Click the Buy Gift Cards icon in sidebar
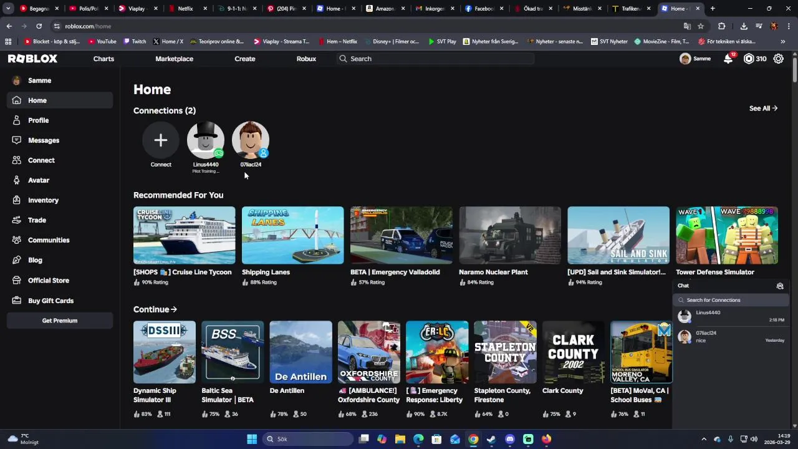This screenshot has width=798, height=449. [x=16, y=301]
